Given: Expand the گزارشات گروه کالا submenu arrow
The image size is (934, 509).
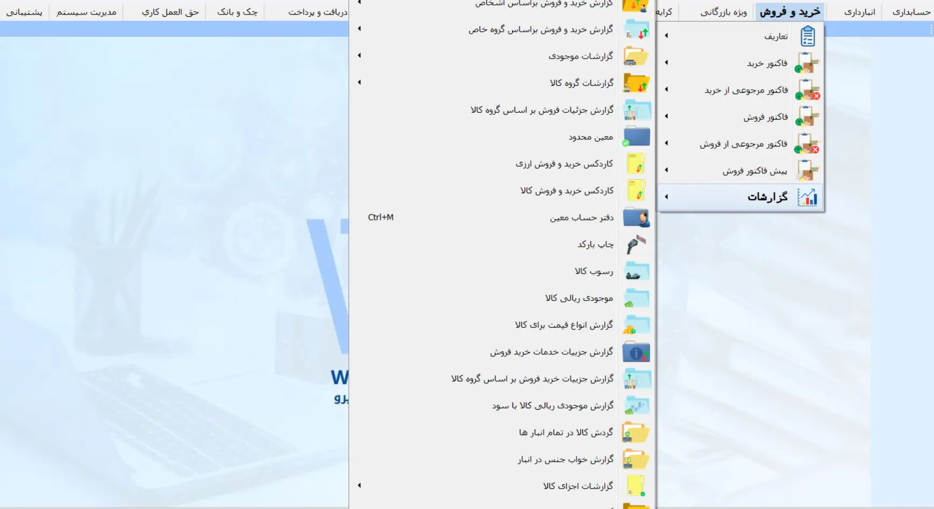Looking at the screenshot, I should coord(359,82).
